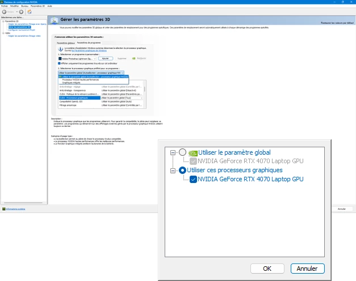Collapse the Vidéo tree in sidebar
The height and width of the screenshot is (281, 356).
[x=3, y=33]
